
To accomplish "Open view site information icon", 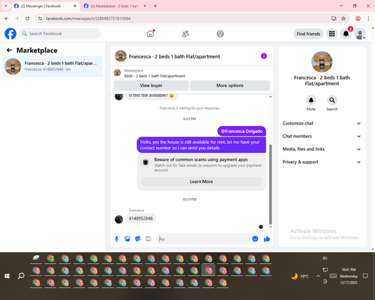I will pos(40,19).
